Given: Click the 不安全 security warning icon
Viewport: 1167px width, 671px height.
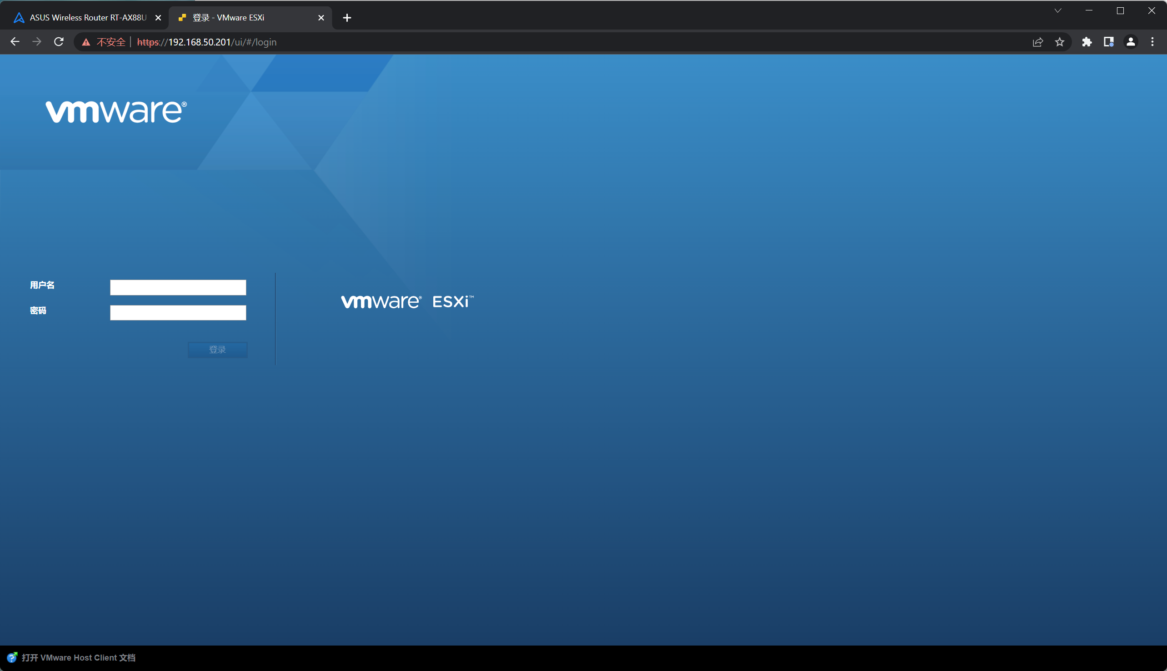Looking at the screenshot, I should tap(86, 42).
